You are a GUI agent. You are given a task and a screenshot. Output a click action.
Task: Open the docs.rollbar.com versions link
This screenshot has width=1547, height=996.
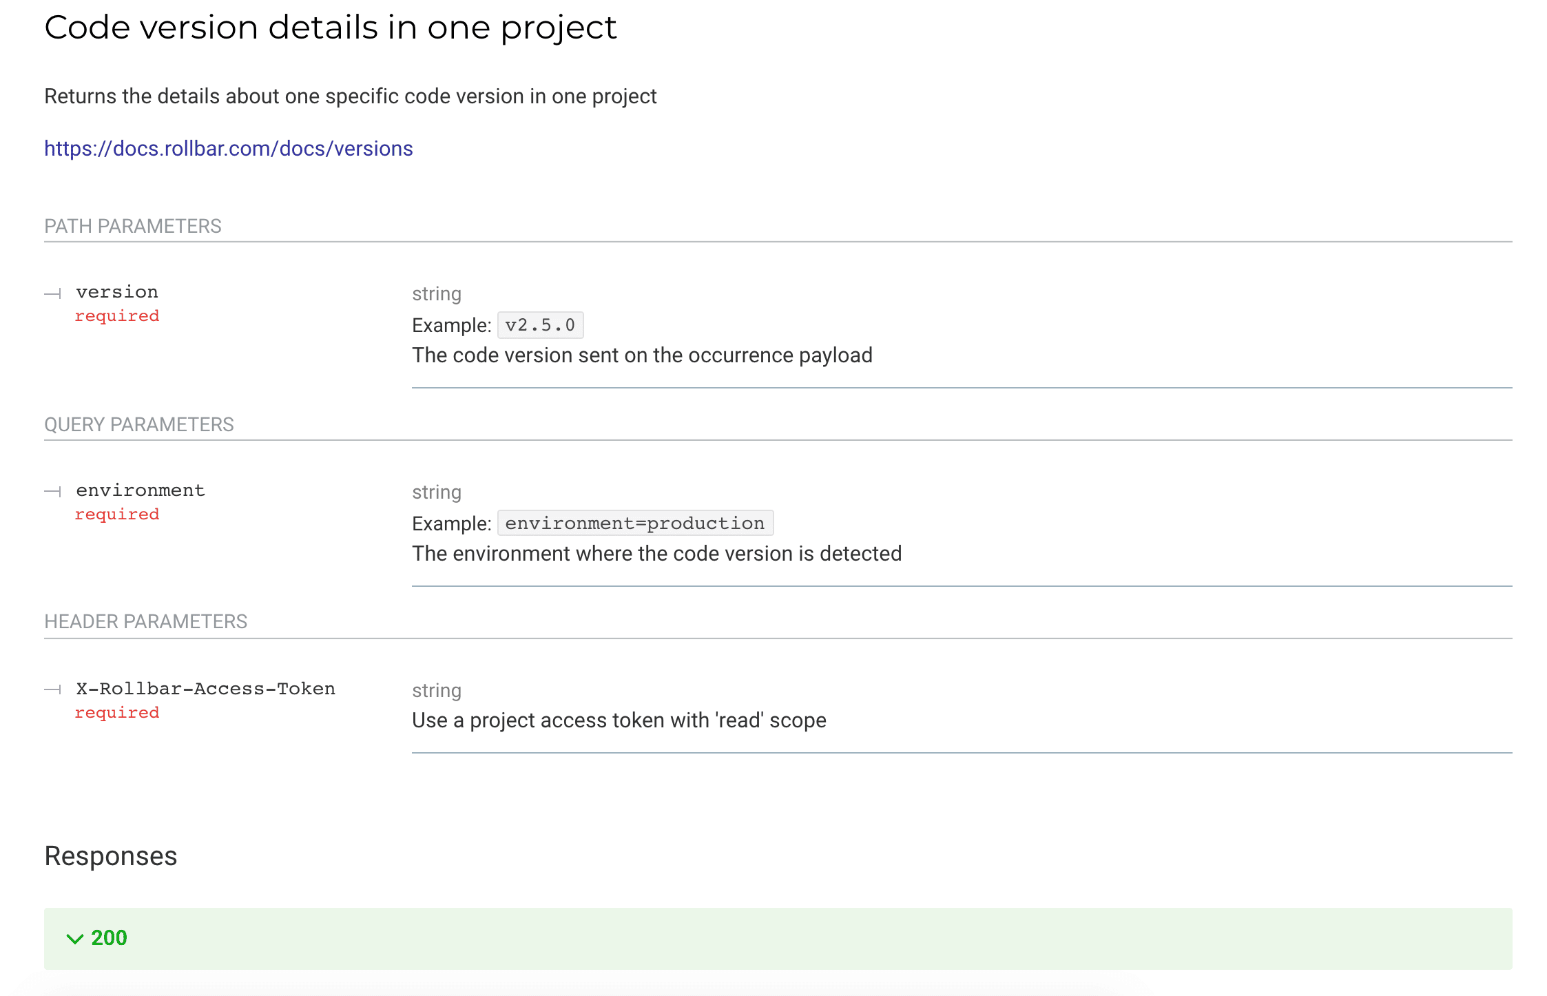(228, 148)
